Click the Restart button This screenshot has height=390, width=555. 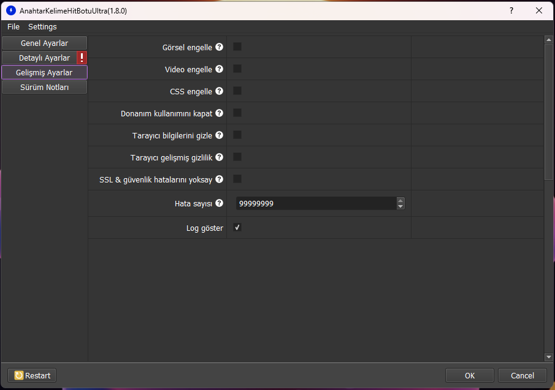(32, 375)
